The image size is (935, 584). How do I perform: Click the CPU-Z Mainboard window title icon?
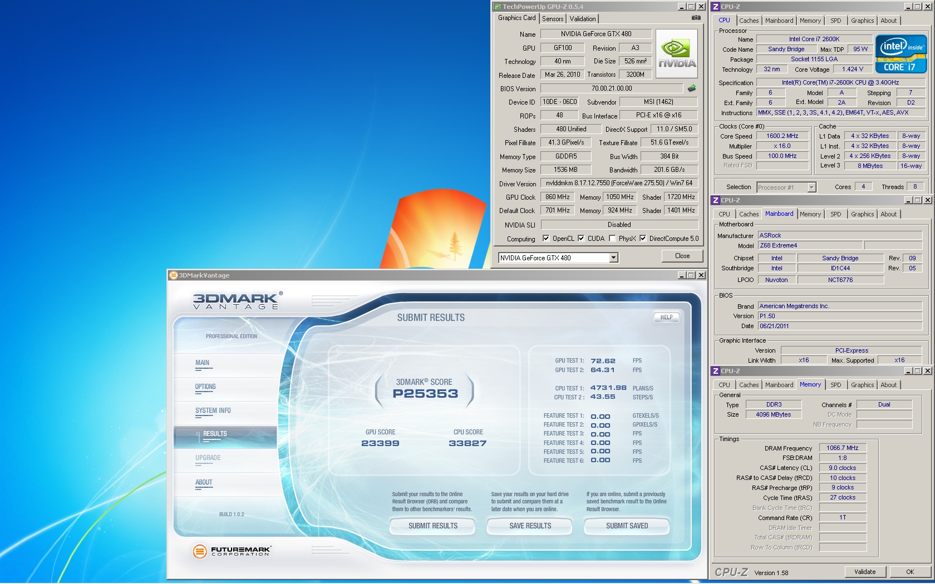coord(716,200)
